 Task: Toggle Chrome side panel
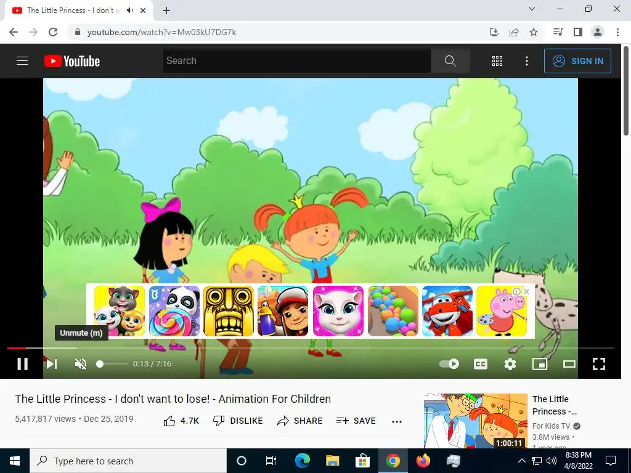578,32
